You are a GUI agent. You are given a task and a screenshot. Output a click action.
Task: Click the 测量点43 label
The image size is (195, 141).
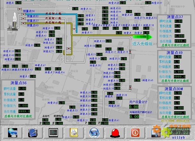[x=115, y=8]
